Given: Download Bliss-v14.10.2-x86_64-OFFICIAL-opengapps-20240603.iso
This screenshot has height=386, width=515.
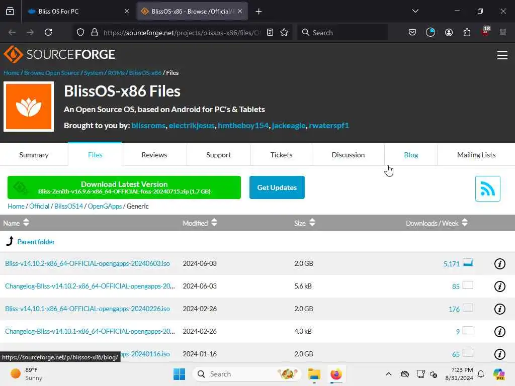Looking at the screenshot, I should 88,263.
